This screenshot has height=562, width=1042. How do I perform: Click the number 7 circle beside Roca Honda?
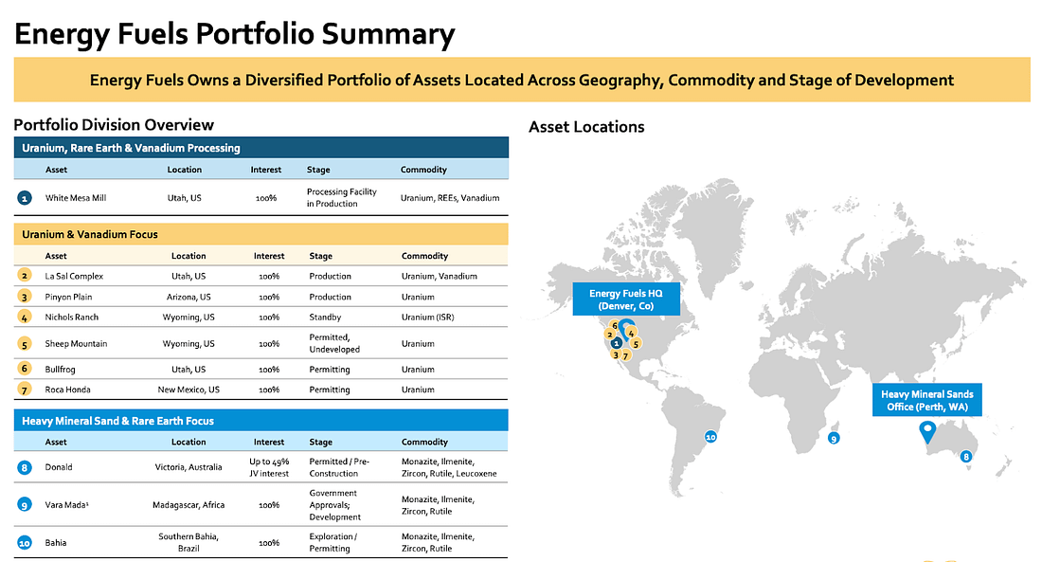click(25, 390)
